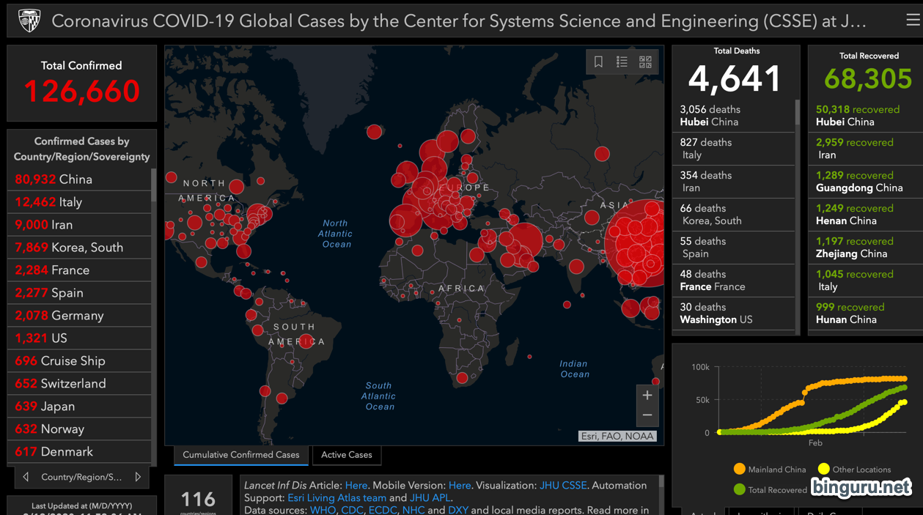The width and height of the screenshot is (923, 515).
Task: Open map bookmarks icon
Action: point(598,62)
